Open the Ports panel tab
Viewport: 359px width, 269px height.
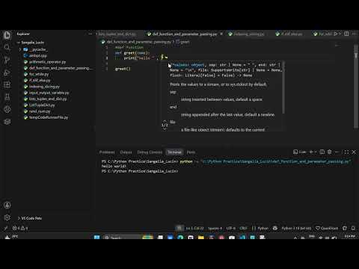pos(191,152)
